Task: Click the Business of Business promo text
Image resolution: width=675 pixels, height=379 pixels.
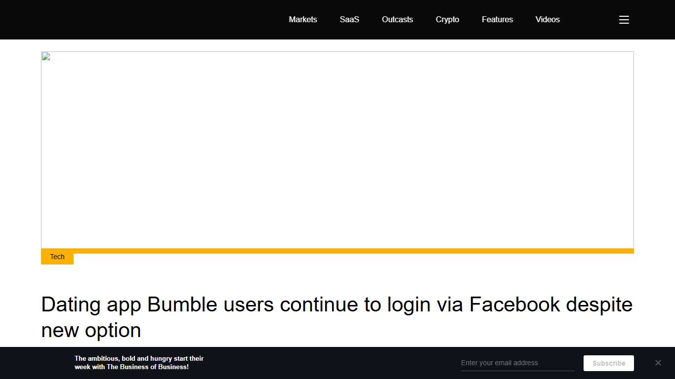Action: 139,363
